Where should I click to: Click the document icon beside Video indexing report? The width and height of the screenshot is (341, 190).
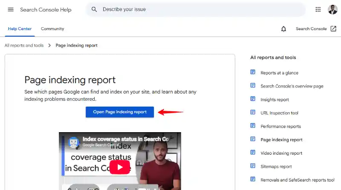coord(253,153)
